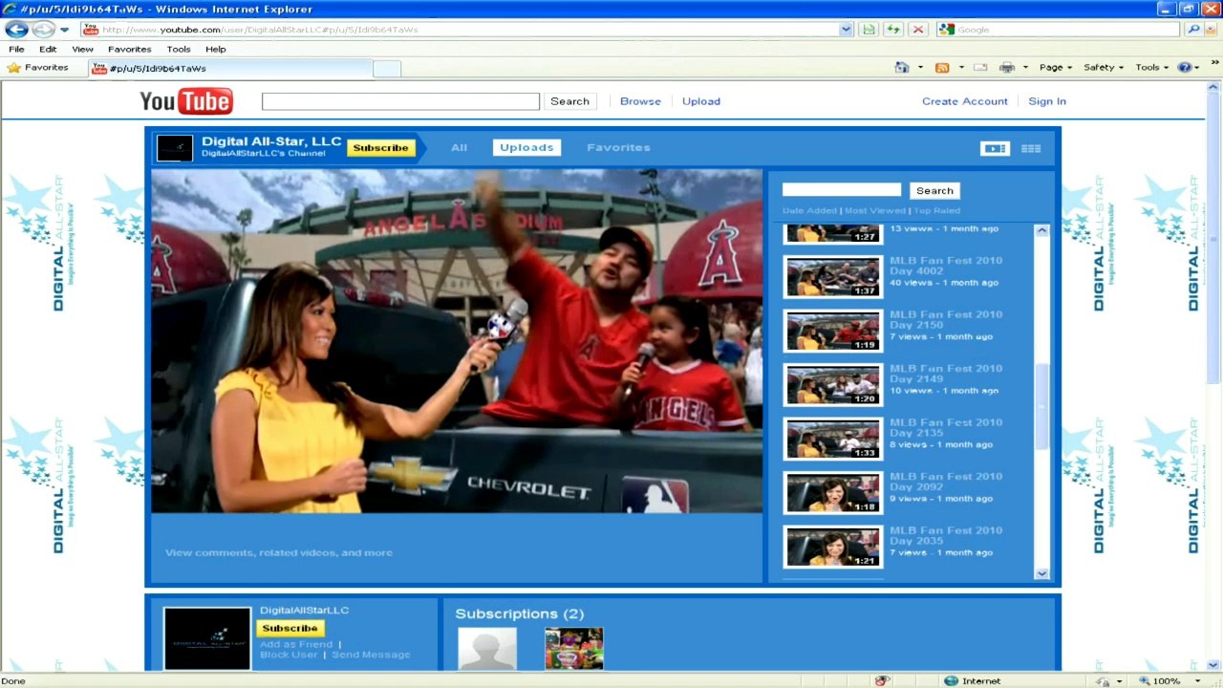
Task: Open the Home button dropdown arrow
Action: click(920, 68)
